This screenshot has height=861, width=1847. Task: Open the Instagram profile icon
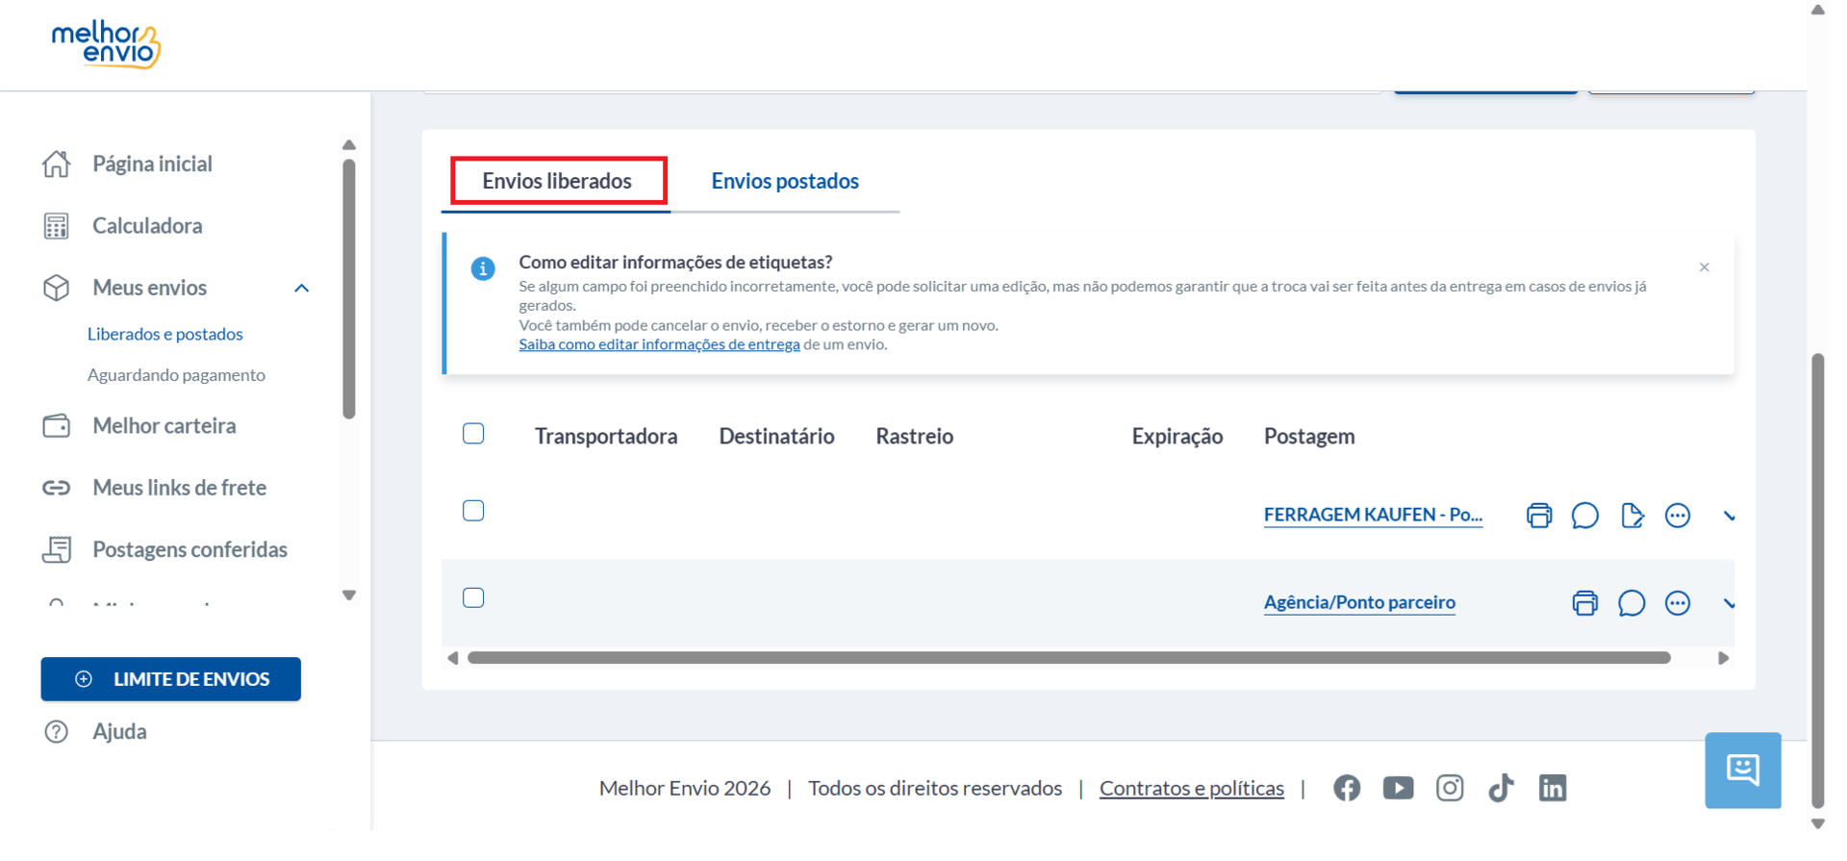click(1450, 788)
